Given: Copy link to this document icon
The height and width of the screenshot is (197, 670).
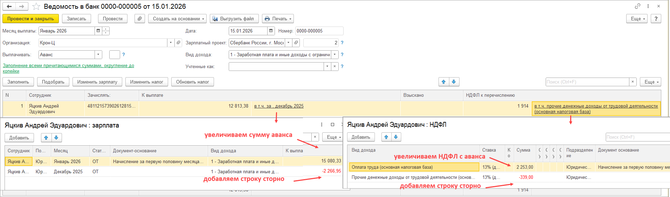Looking at the screenshot, I should point(637,6).
